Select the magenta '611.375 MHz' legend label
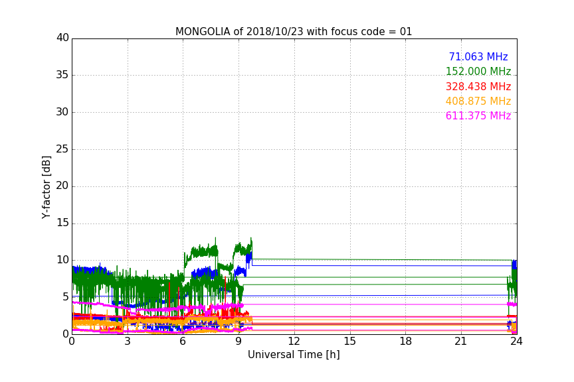574x382 pixels. click(x=478, y=116)
